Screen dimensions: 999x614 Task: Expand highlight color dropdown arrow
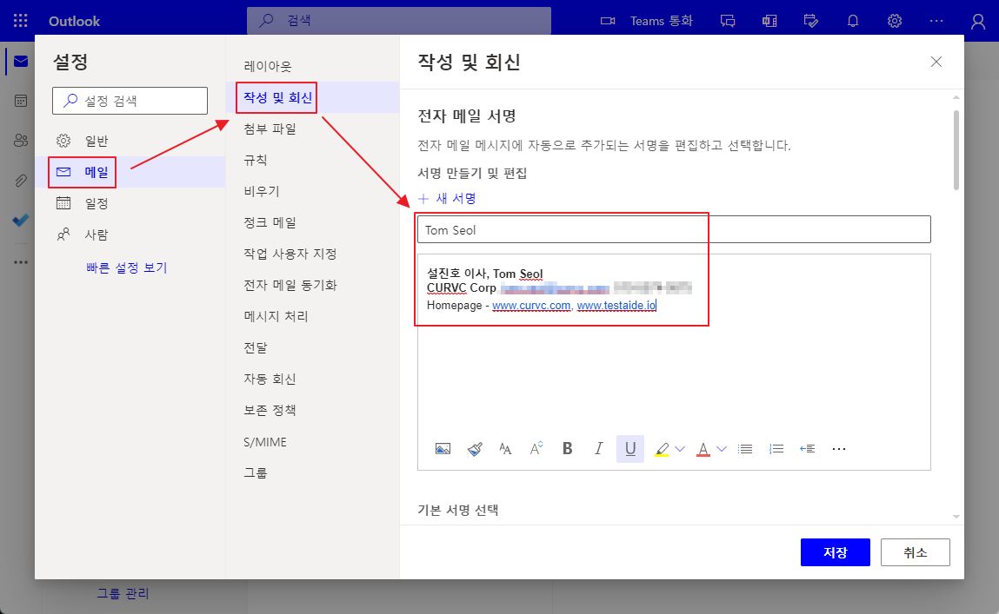680,449
